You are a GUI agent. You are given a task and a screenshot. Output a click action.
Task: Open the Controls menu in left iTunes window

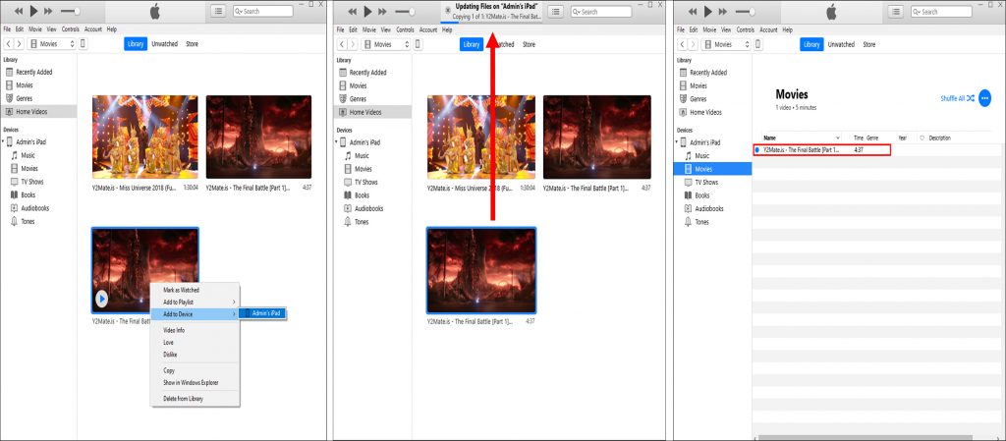click(71, 28)
